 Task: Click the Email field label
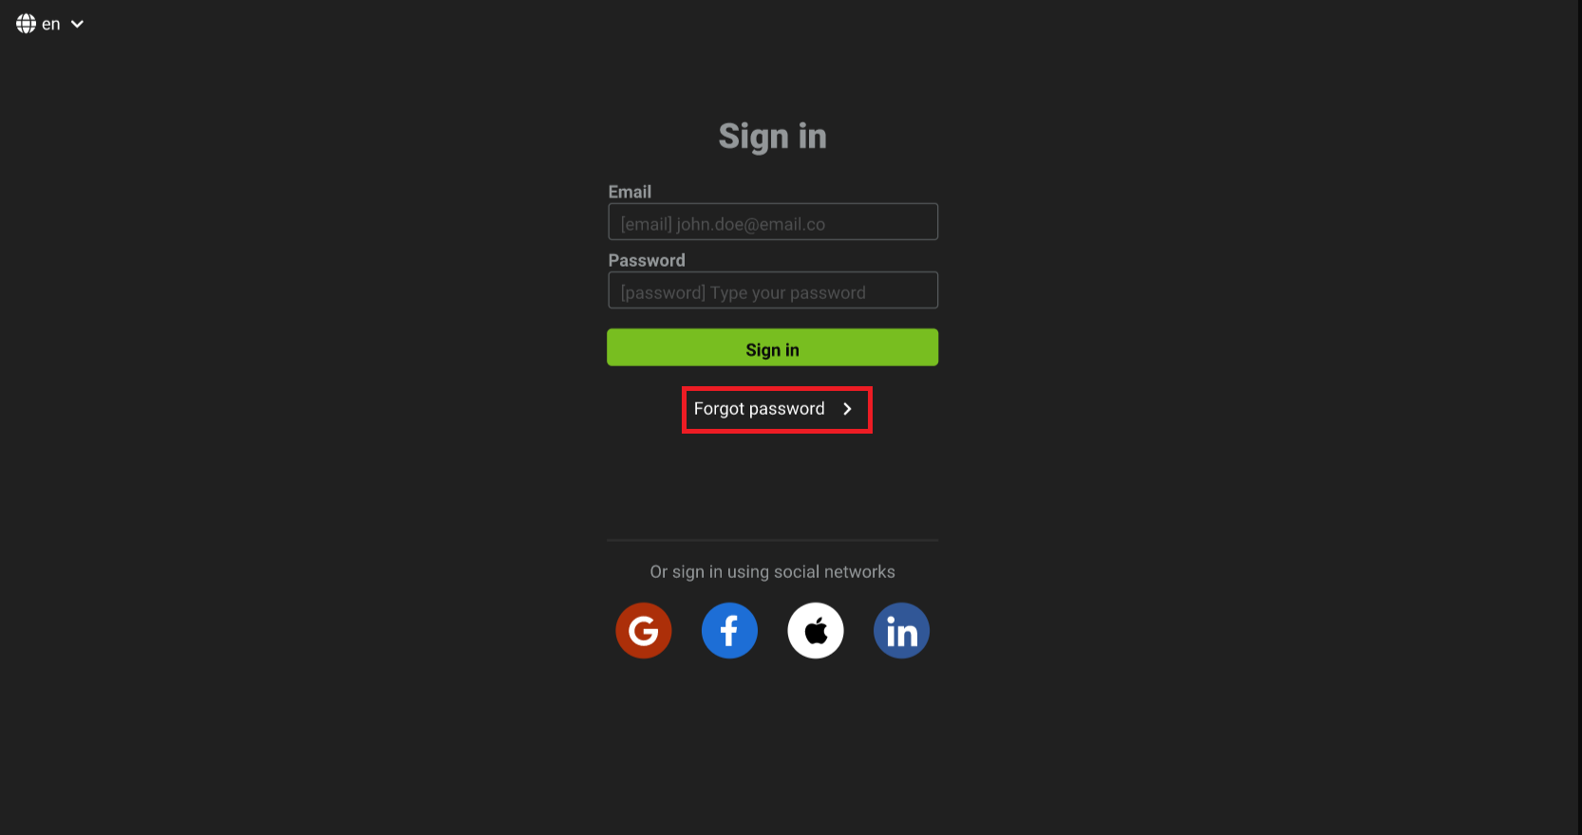tap(630, 192)
